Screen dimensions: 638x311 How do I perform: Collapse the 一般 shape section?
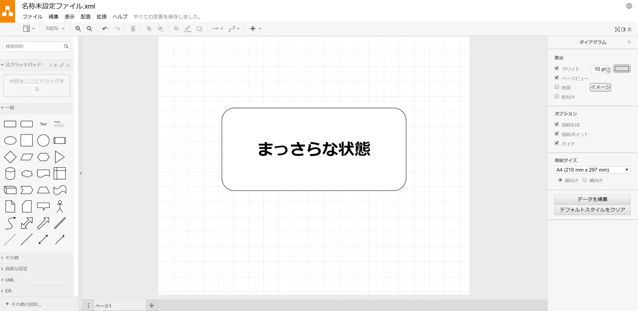37,108
